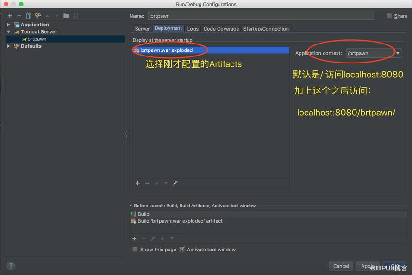Select the Deployment tab

click(168, 28)
